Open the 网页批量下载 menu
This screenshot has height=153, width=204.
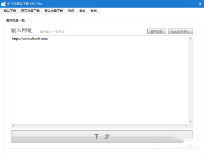[x=30, y=11]
